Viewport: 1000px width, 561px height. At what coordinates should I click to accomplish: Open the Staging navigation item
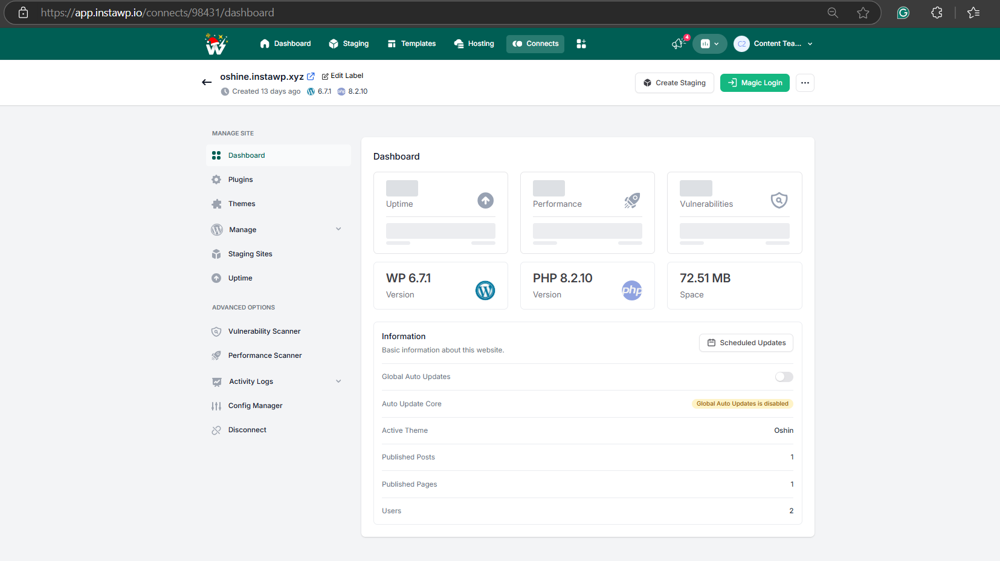coord(349,44)
